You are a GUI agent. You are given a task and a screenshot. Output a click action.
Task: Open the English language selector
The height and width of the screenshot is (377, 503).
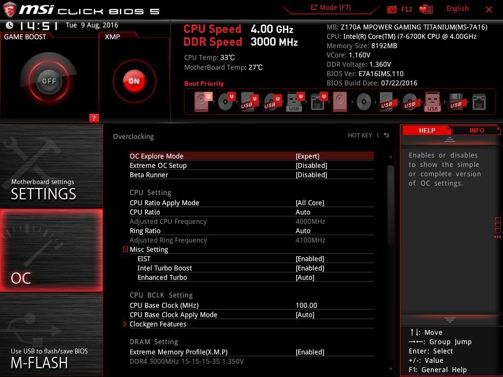(x=457, y=9)
